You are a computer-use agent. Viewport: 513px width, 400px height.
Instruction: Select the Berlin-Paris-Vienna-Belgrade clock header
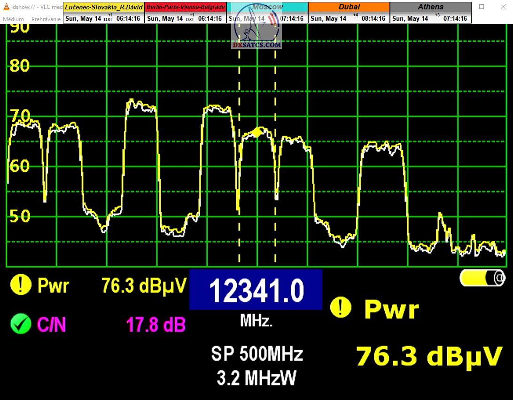click(186, 7)
